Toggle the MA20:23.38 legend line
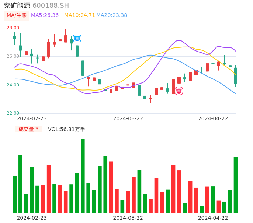 click(x=111, y=15)
